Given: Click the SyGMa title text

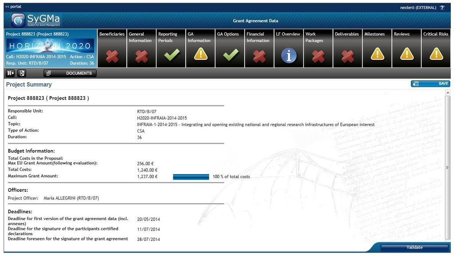Looking at the screenshot, I should pos(43,19).
